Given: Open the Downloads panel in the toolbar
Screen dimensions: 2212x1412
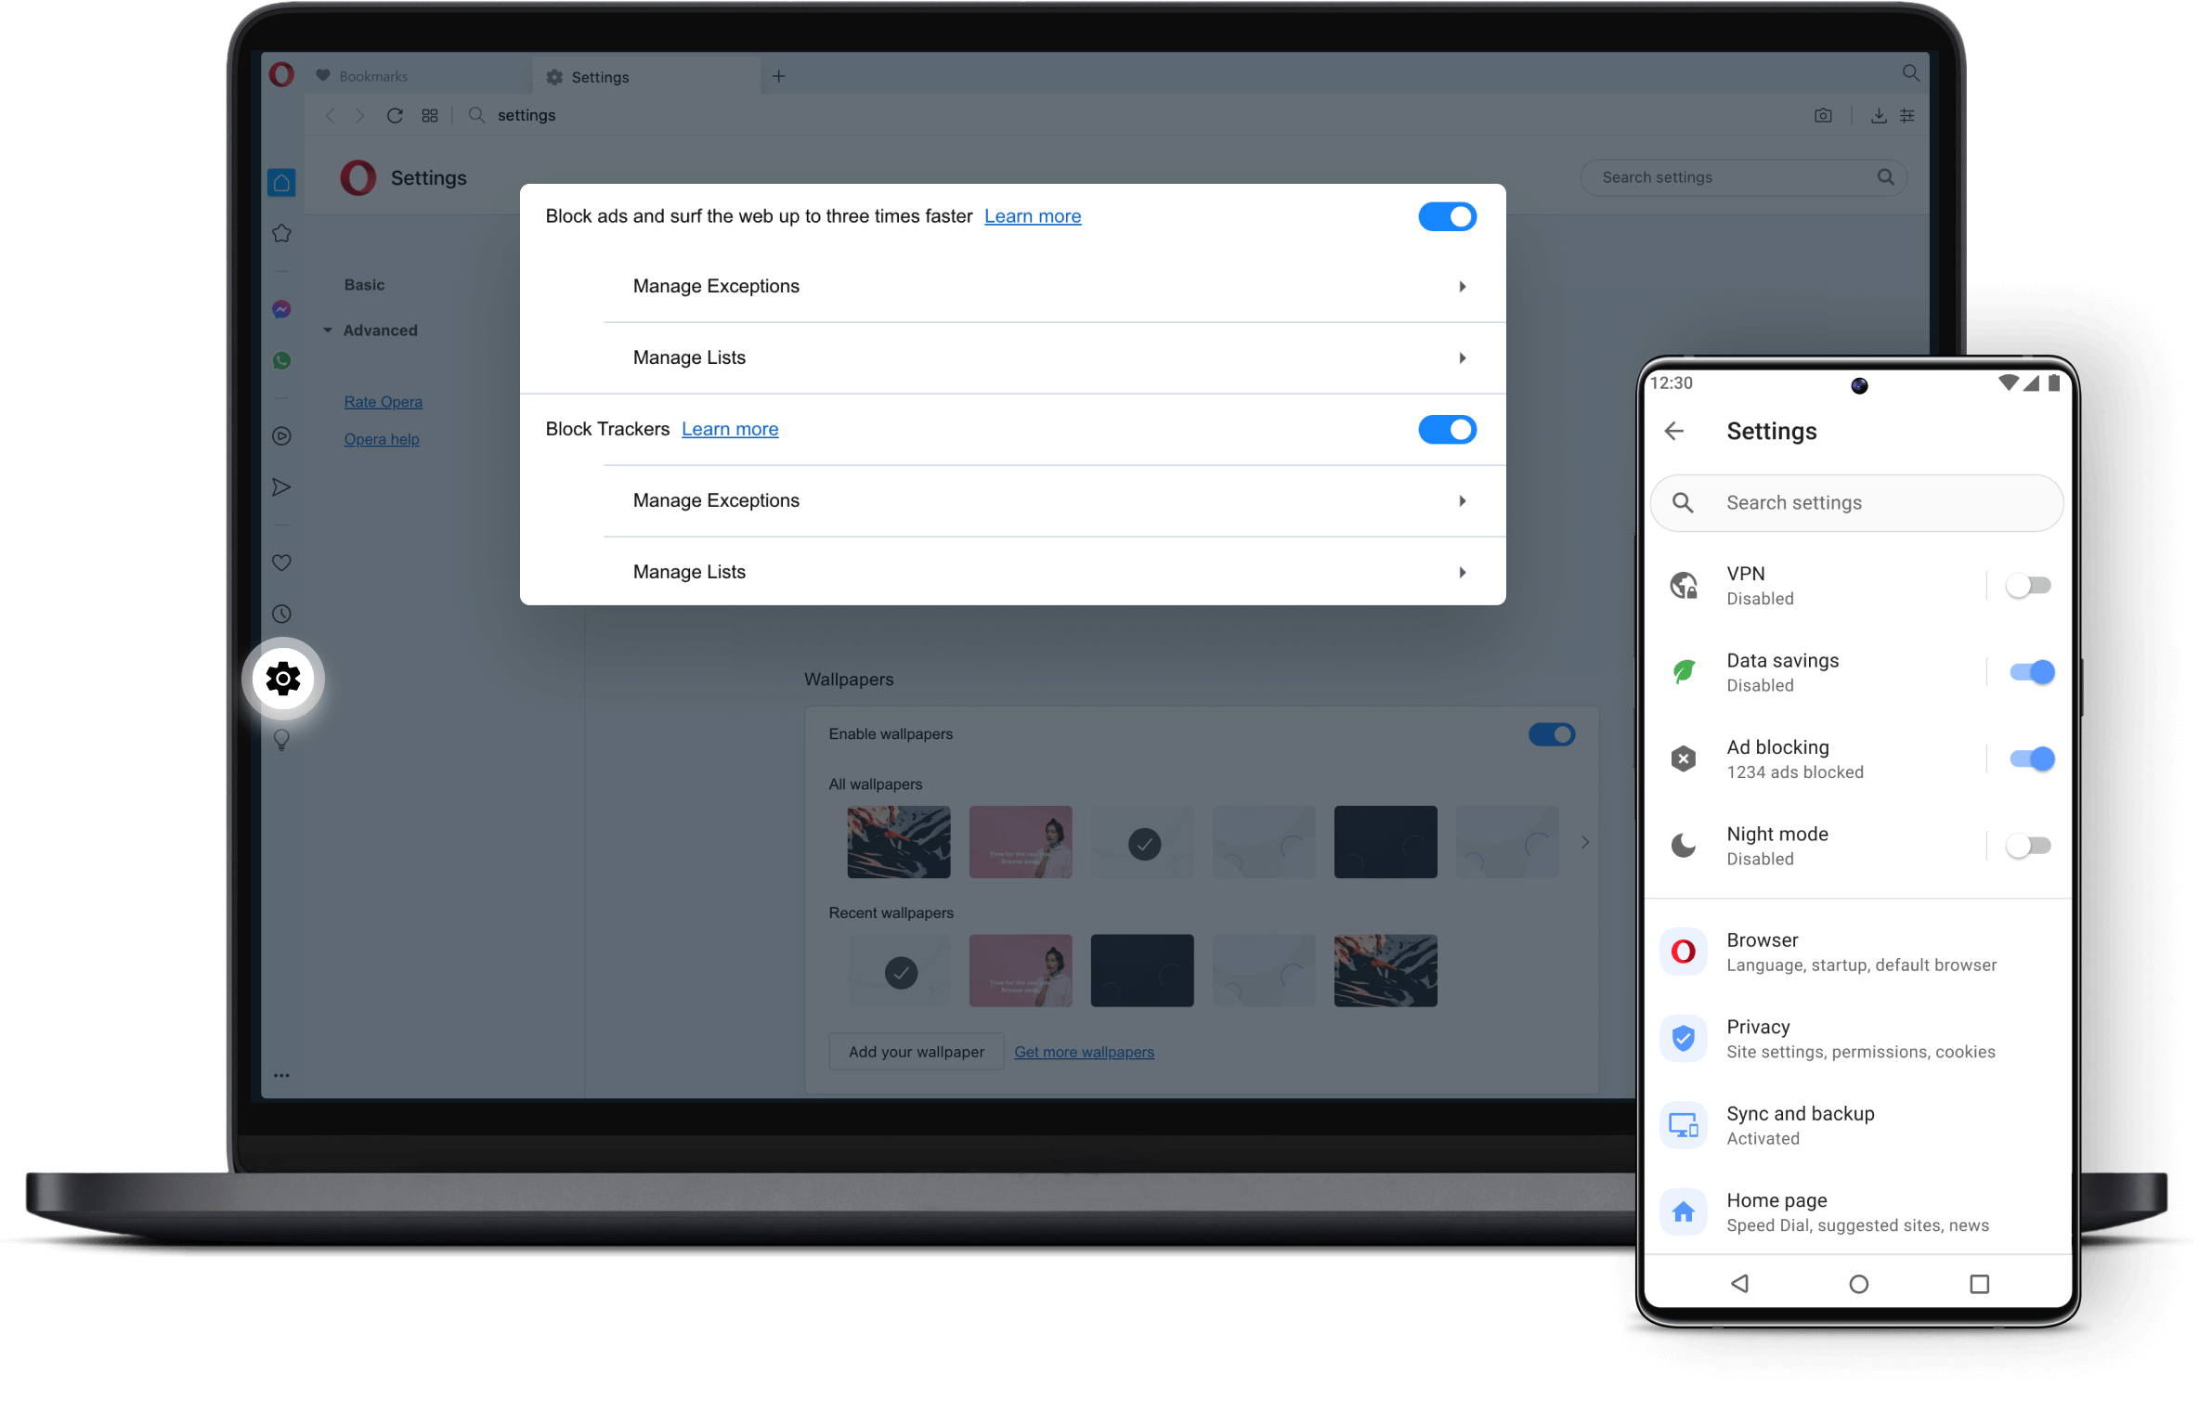Looking at the screenshot, I should 1878,115.
